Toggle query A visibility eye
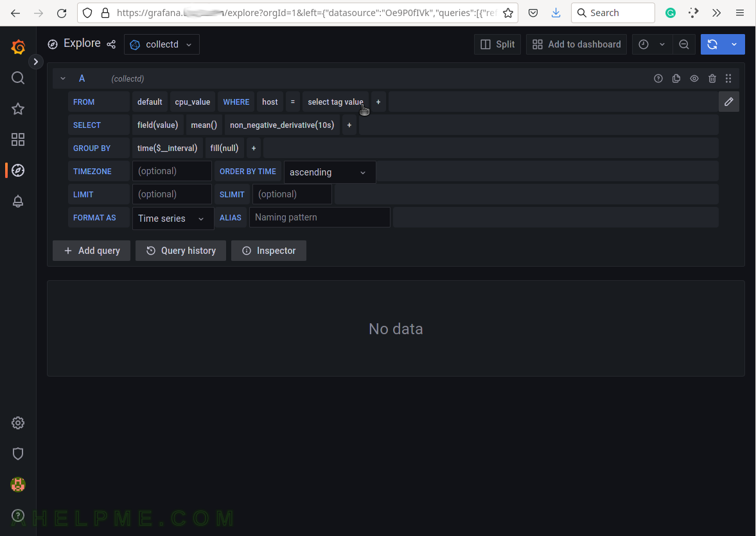Viewport: 756px width, 536px height. tap(694, 78)
